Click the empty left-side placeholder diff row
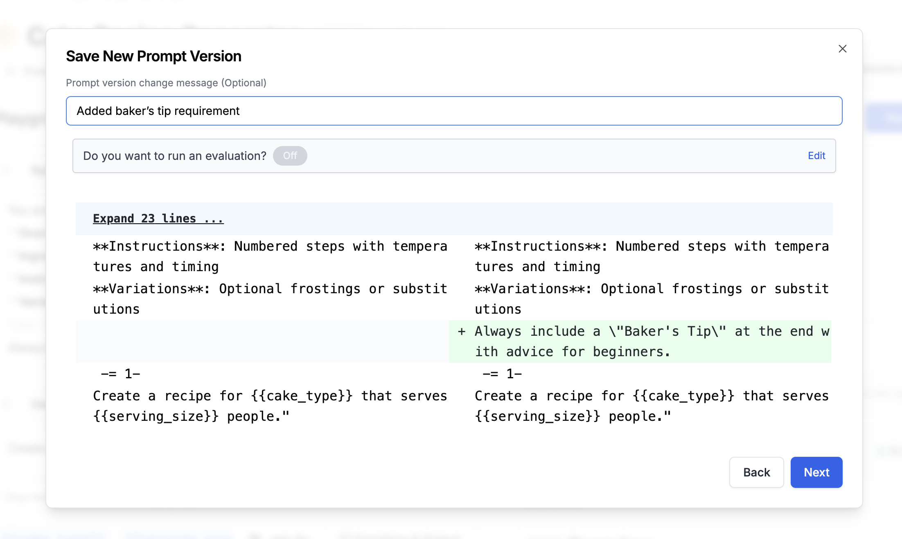Image resolution: width=902 pixels, height=539 pixels. pos(262,341)
